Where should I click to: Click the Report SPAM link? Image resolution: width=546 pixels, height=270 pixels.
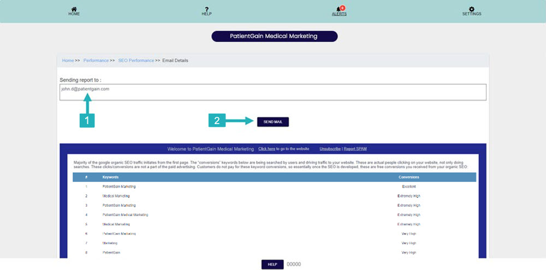coord(355,149)
